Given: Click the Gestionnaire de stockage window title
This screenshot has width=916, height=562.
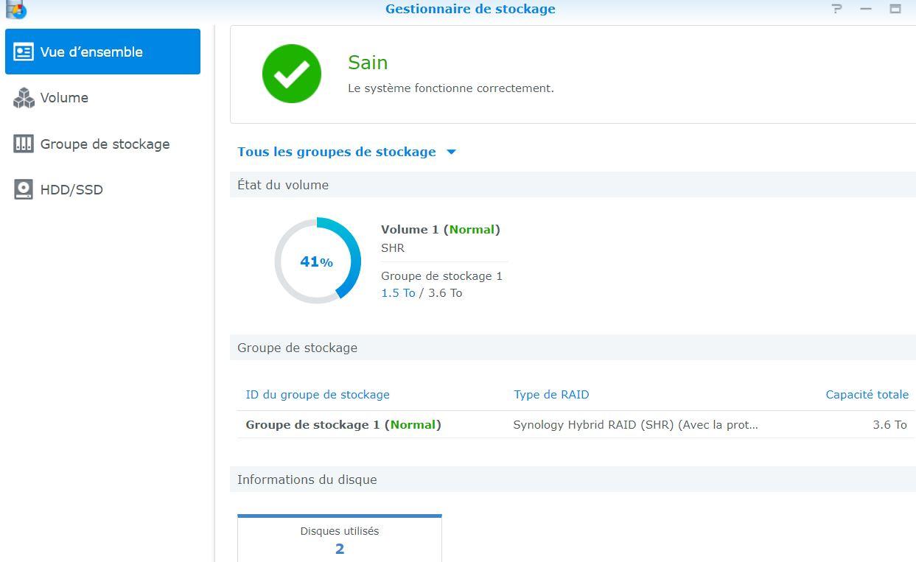Looking at the screenshot, I should coord(470,9).
